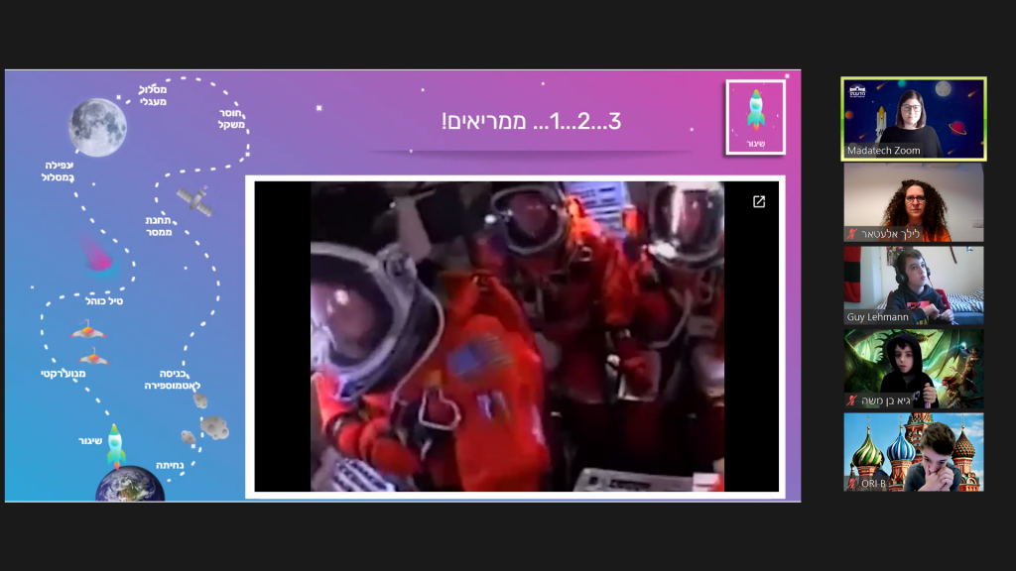This screenshot has height=571, width=1016.
Task: Select the hooded child's video tile
Action: click(x=913, y=369)
